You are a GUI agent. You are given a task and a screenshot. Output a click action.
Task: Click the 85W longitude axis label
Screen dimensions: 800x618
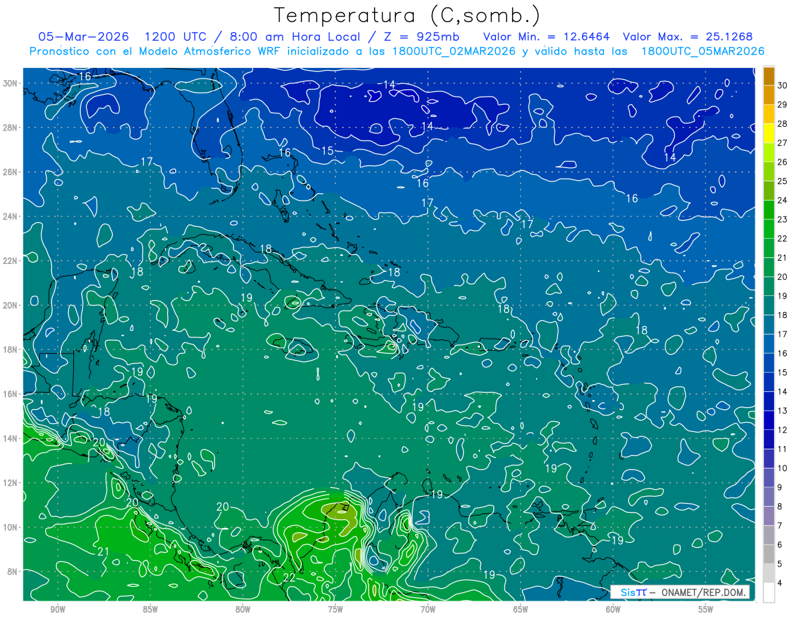(x=150, y=609)
